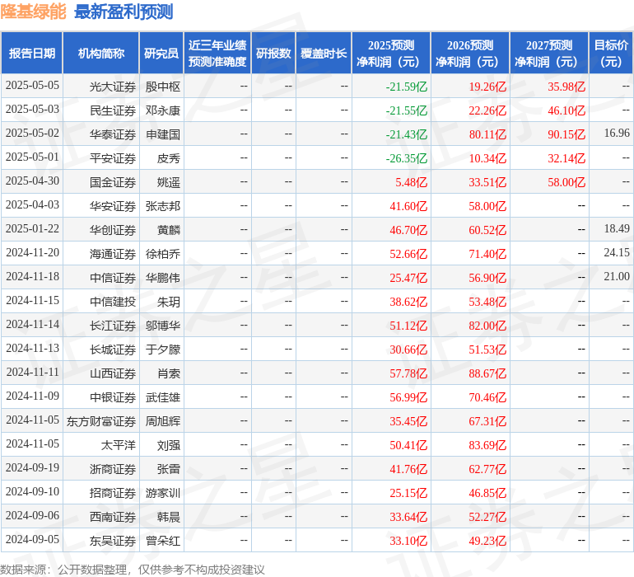
Task: Click the 近三年业绩预测准确度 column header
Action: tap(217, 53)
